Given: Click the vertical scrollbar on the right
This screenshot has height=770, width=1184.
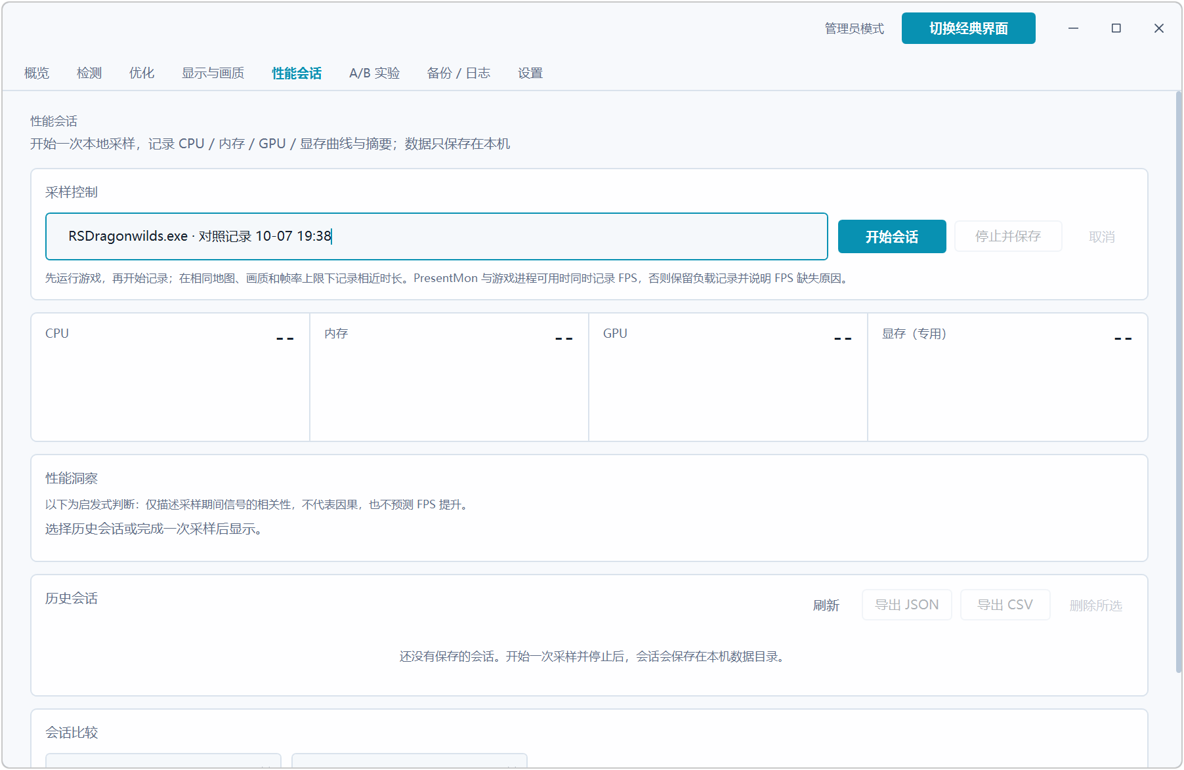Looking at the screenshot, I should [1178, 382].
